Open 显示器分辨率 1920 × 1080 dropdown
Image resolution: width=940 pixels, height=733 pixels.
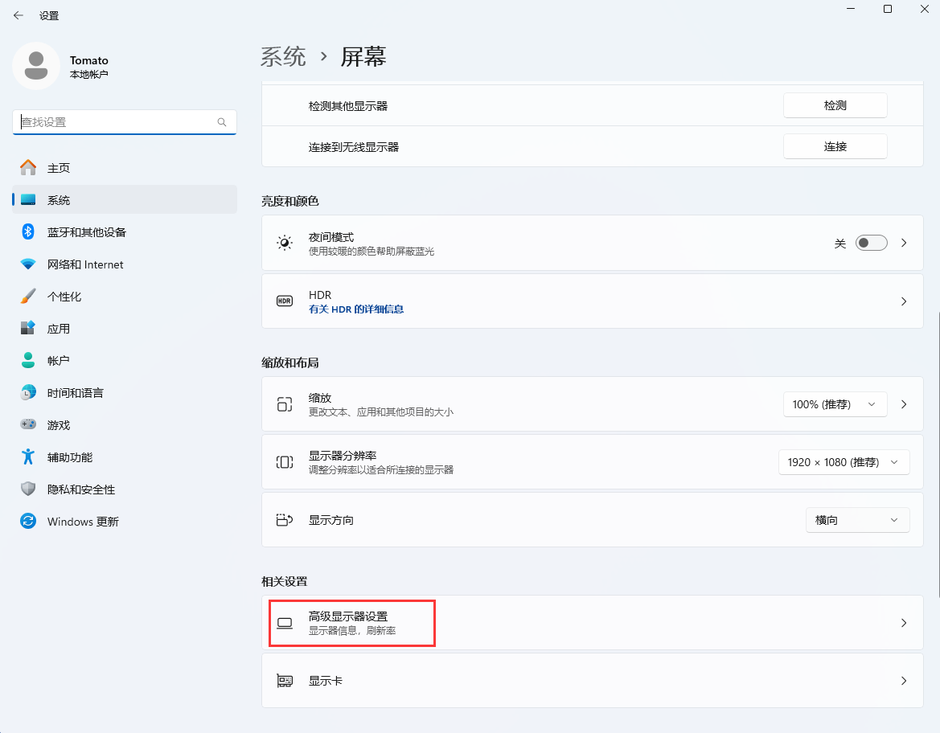pos(844,462)
